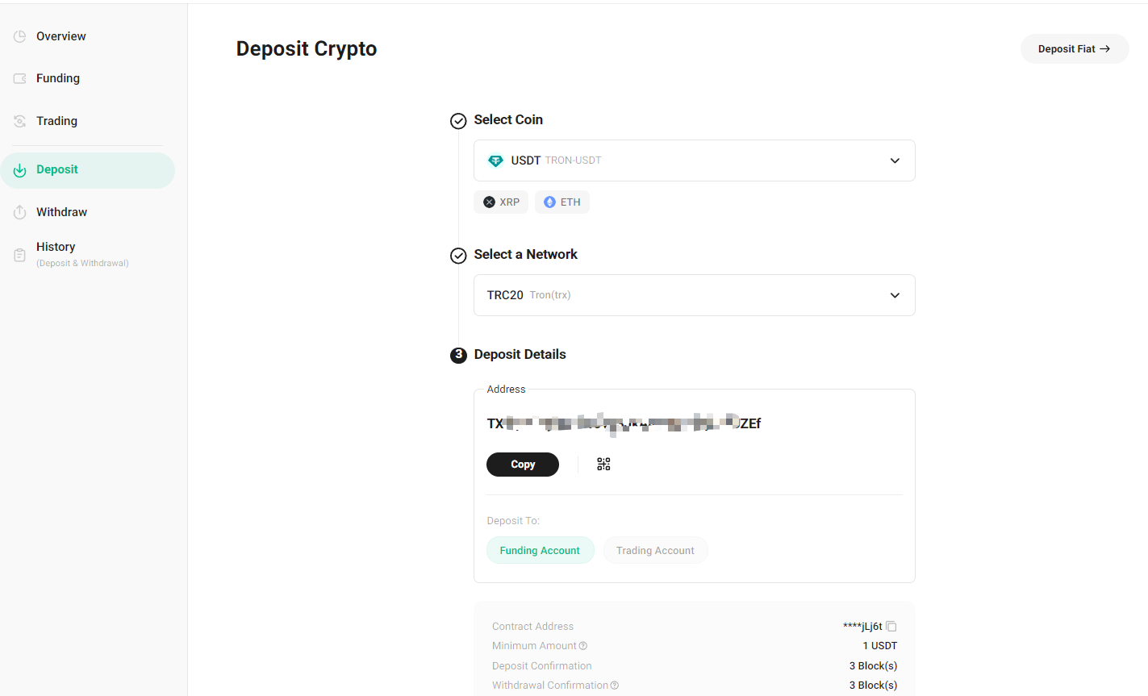Open Deposit & Withdrawal History via sidebar icon
The width and height of the screenshot is (1148, 696).
[19, 254]
